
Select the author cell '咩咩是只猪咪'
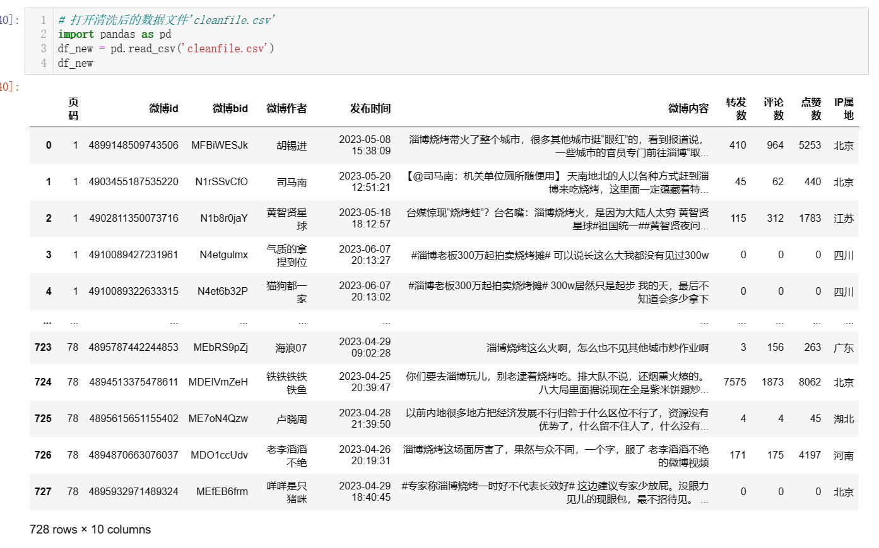coord(286,492)
